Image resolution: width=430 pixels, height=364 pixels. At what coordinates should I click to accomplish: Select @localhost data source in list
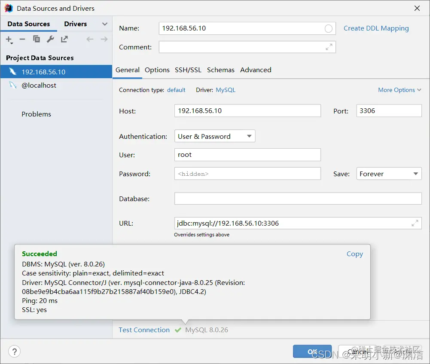[x=56, y=85]
